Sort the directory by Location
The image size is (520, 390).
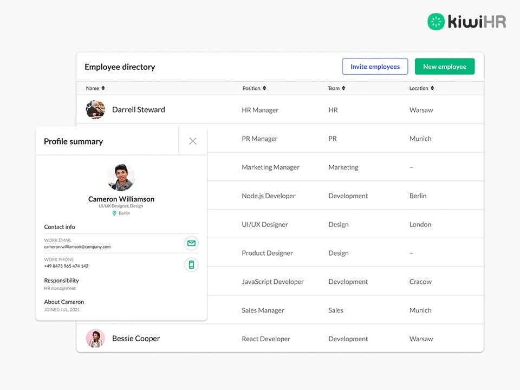click(421, 88)
